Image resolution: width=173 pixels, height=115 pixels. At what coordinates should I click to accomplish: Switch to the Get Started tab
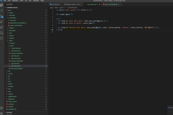[55, 5]
